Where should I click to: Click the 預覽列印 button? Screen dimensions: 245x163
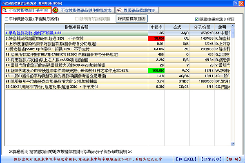click(212, 159)
